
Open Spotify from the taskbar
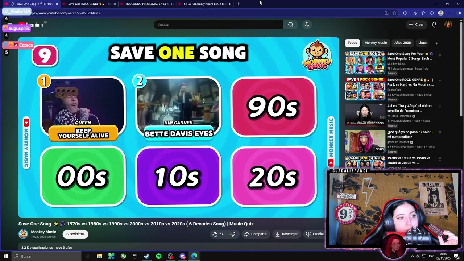coord(159,256)
